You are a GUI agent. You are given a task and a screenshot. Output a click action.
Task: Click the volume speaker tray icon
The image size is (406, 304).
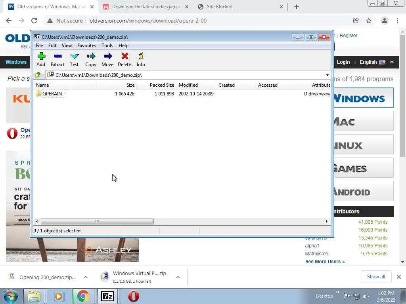click(366, 296)
